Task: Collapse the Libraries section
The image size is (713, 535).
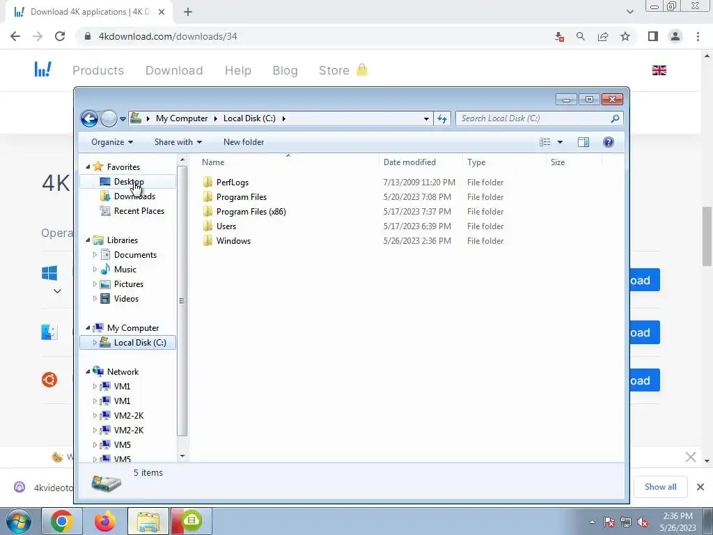Action: [88, 240]
